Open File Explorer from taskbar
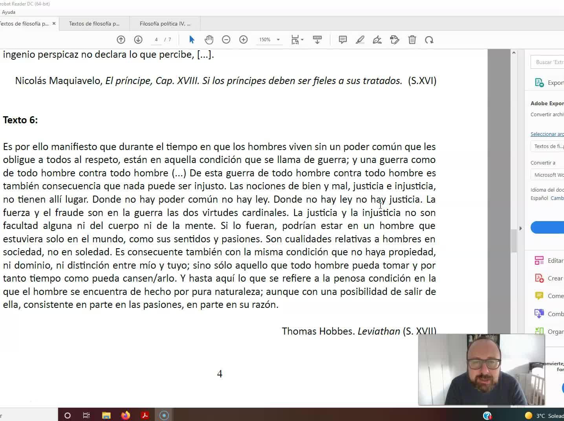Image resolution: width=564 pixels, height=421 pixels. pos(106,415)
